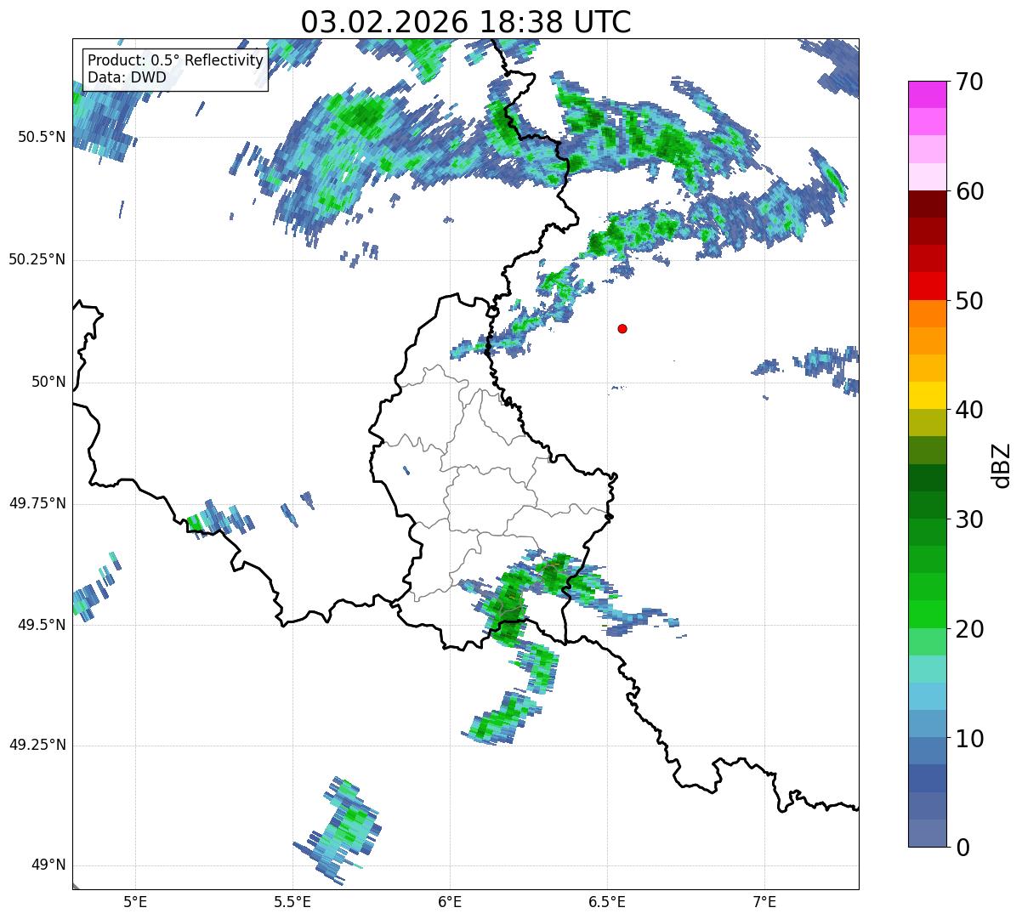This screenshot has height=919, width=1022.
Task: Click the 50 tick on the colorbar
Action: [x=969, y=301]
